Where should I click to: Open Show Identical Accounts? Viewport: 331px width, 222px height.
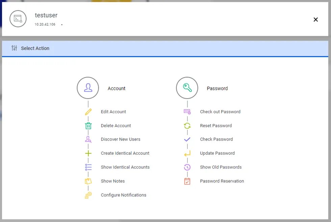[125, 167]
